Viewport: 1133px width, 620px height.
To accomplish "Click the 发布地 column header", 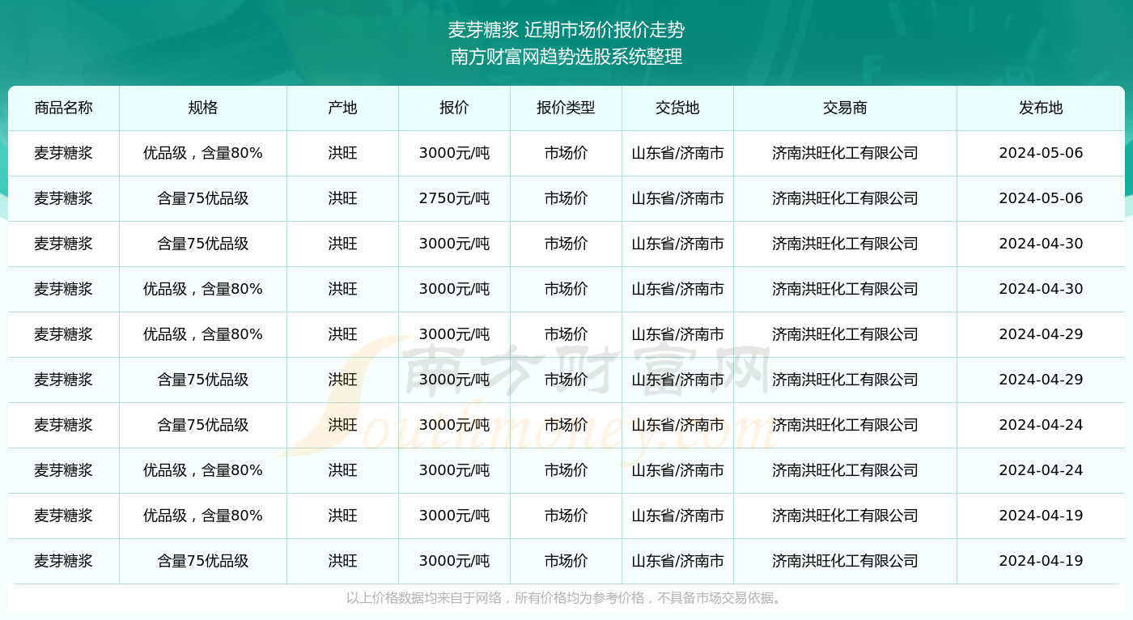I will tap(1041, 108).
